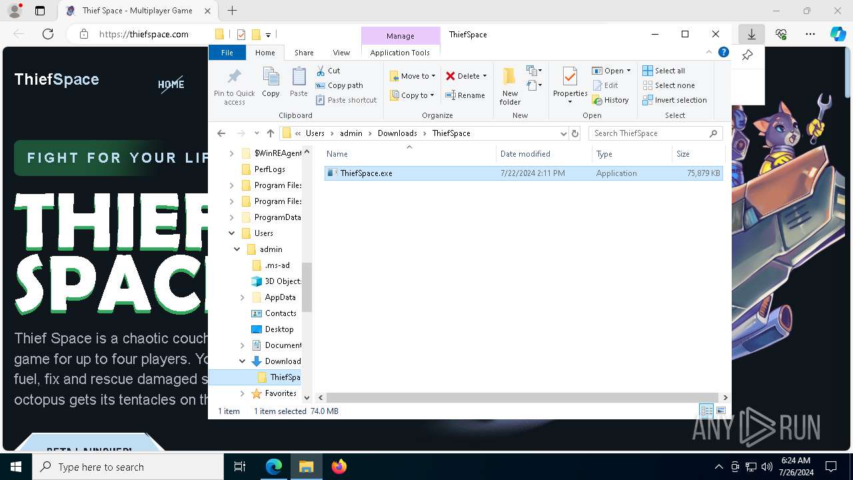The width and height of the screenshot is (853, 480).
Task: Open Explorer Help question mark
Action: (x=723, y=52)
